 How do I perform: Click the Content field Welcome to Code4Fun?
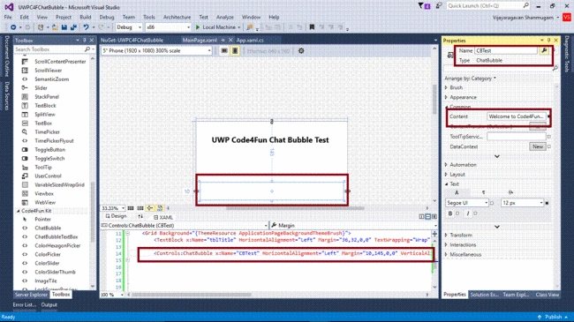517,116
